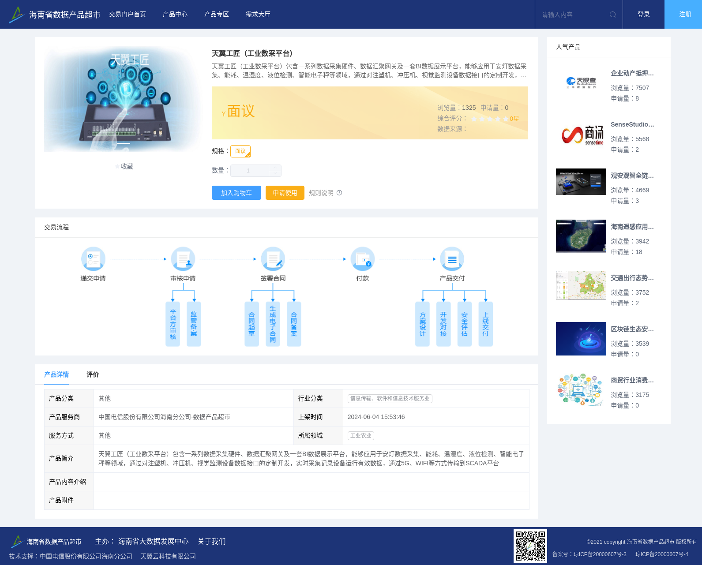This screenshot has width=702, height=565.
Task: Open the 商汤 SenseTime product thumbnail
Action: tap(581, 135)
